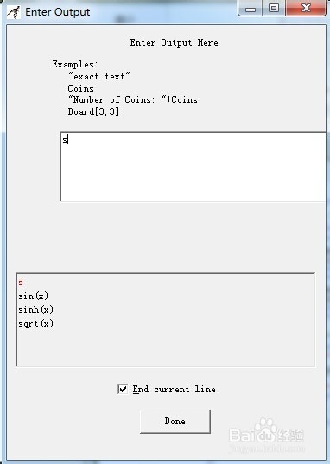Click the 'Enter Output Here' heading

pos(175,42)
